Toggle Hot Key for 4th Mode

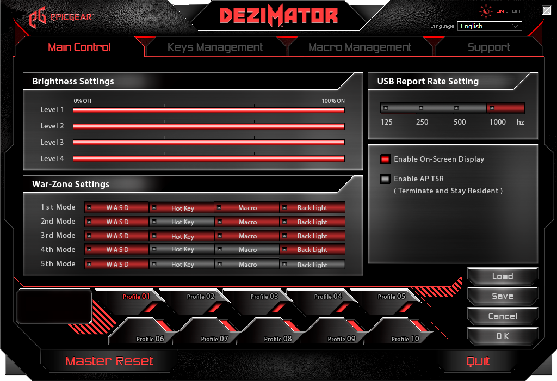pyautogui.click(x=182, y=249)
